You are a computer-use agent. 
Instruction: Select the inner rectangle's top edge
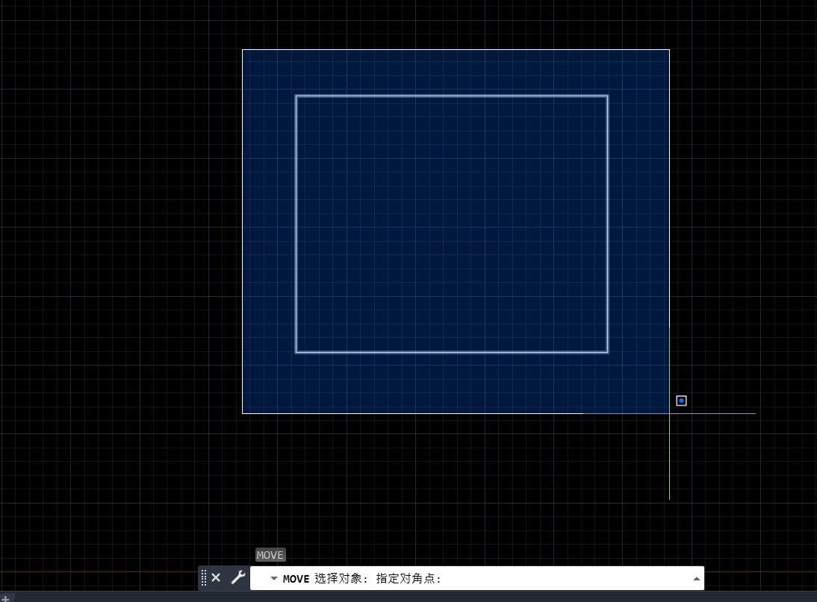[x=452, y=96]
